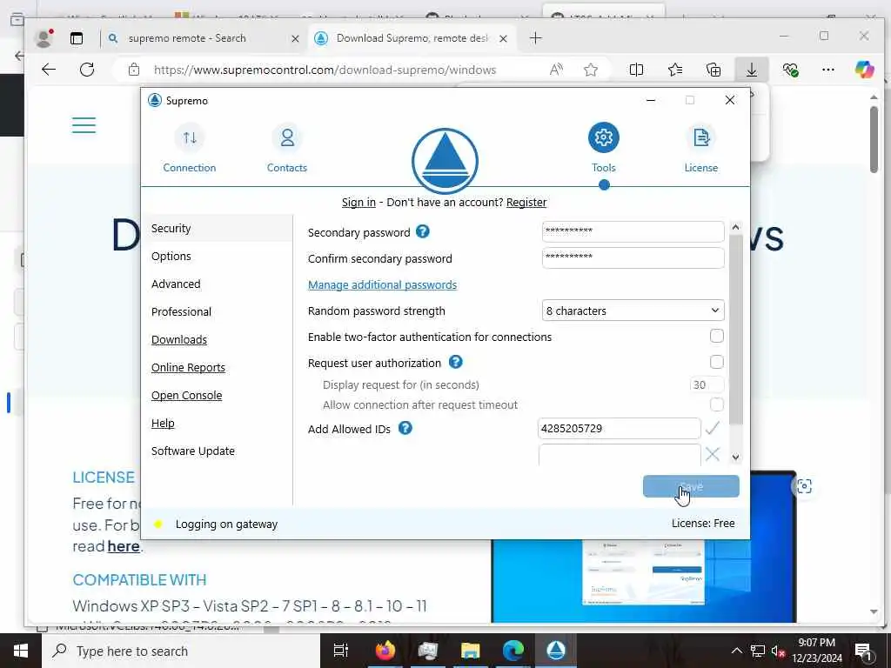Toggle Request user authorization checkbox

(x=717, y=362)
